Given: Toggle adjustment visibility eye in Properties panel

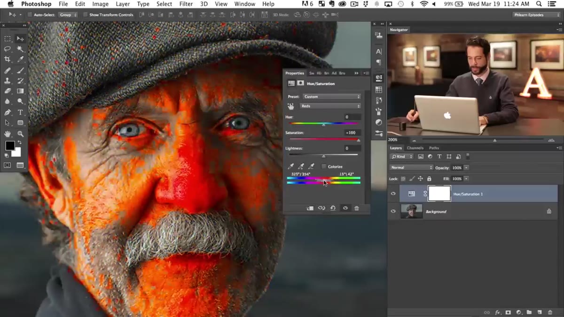Looking at the screenshot, I should 345,208.
